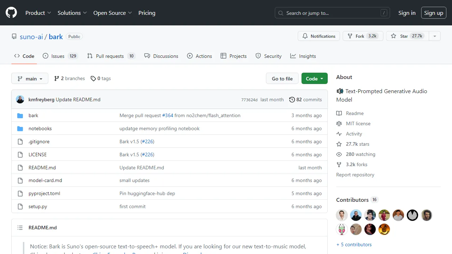The image size is (452, 254).
Task: Fork the repository
Action: pyautogui.click(x=363, y=36)
